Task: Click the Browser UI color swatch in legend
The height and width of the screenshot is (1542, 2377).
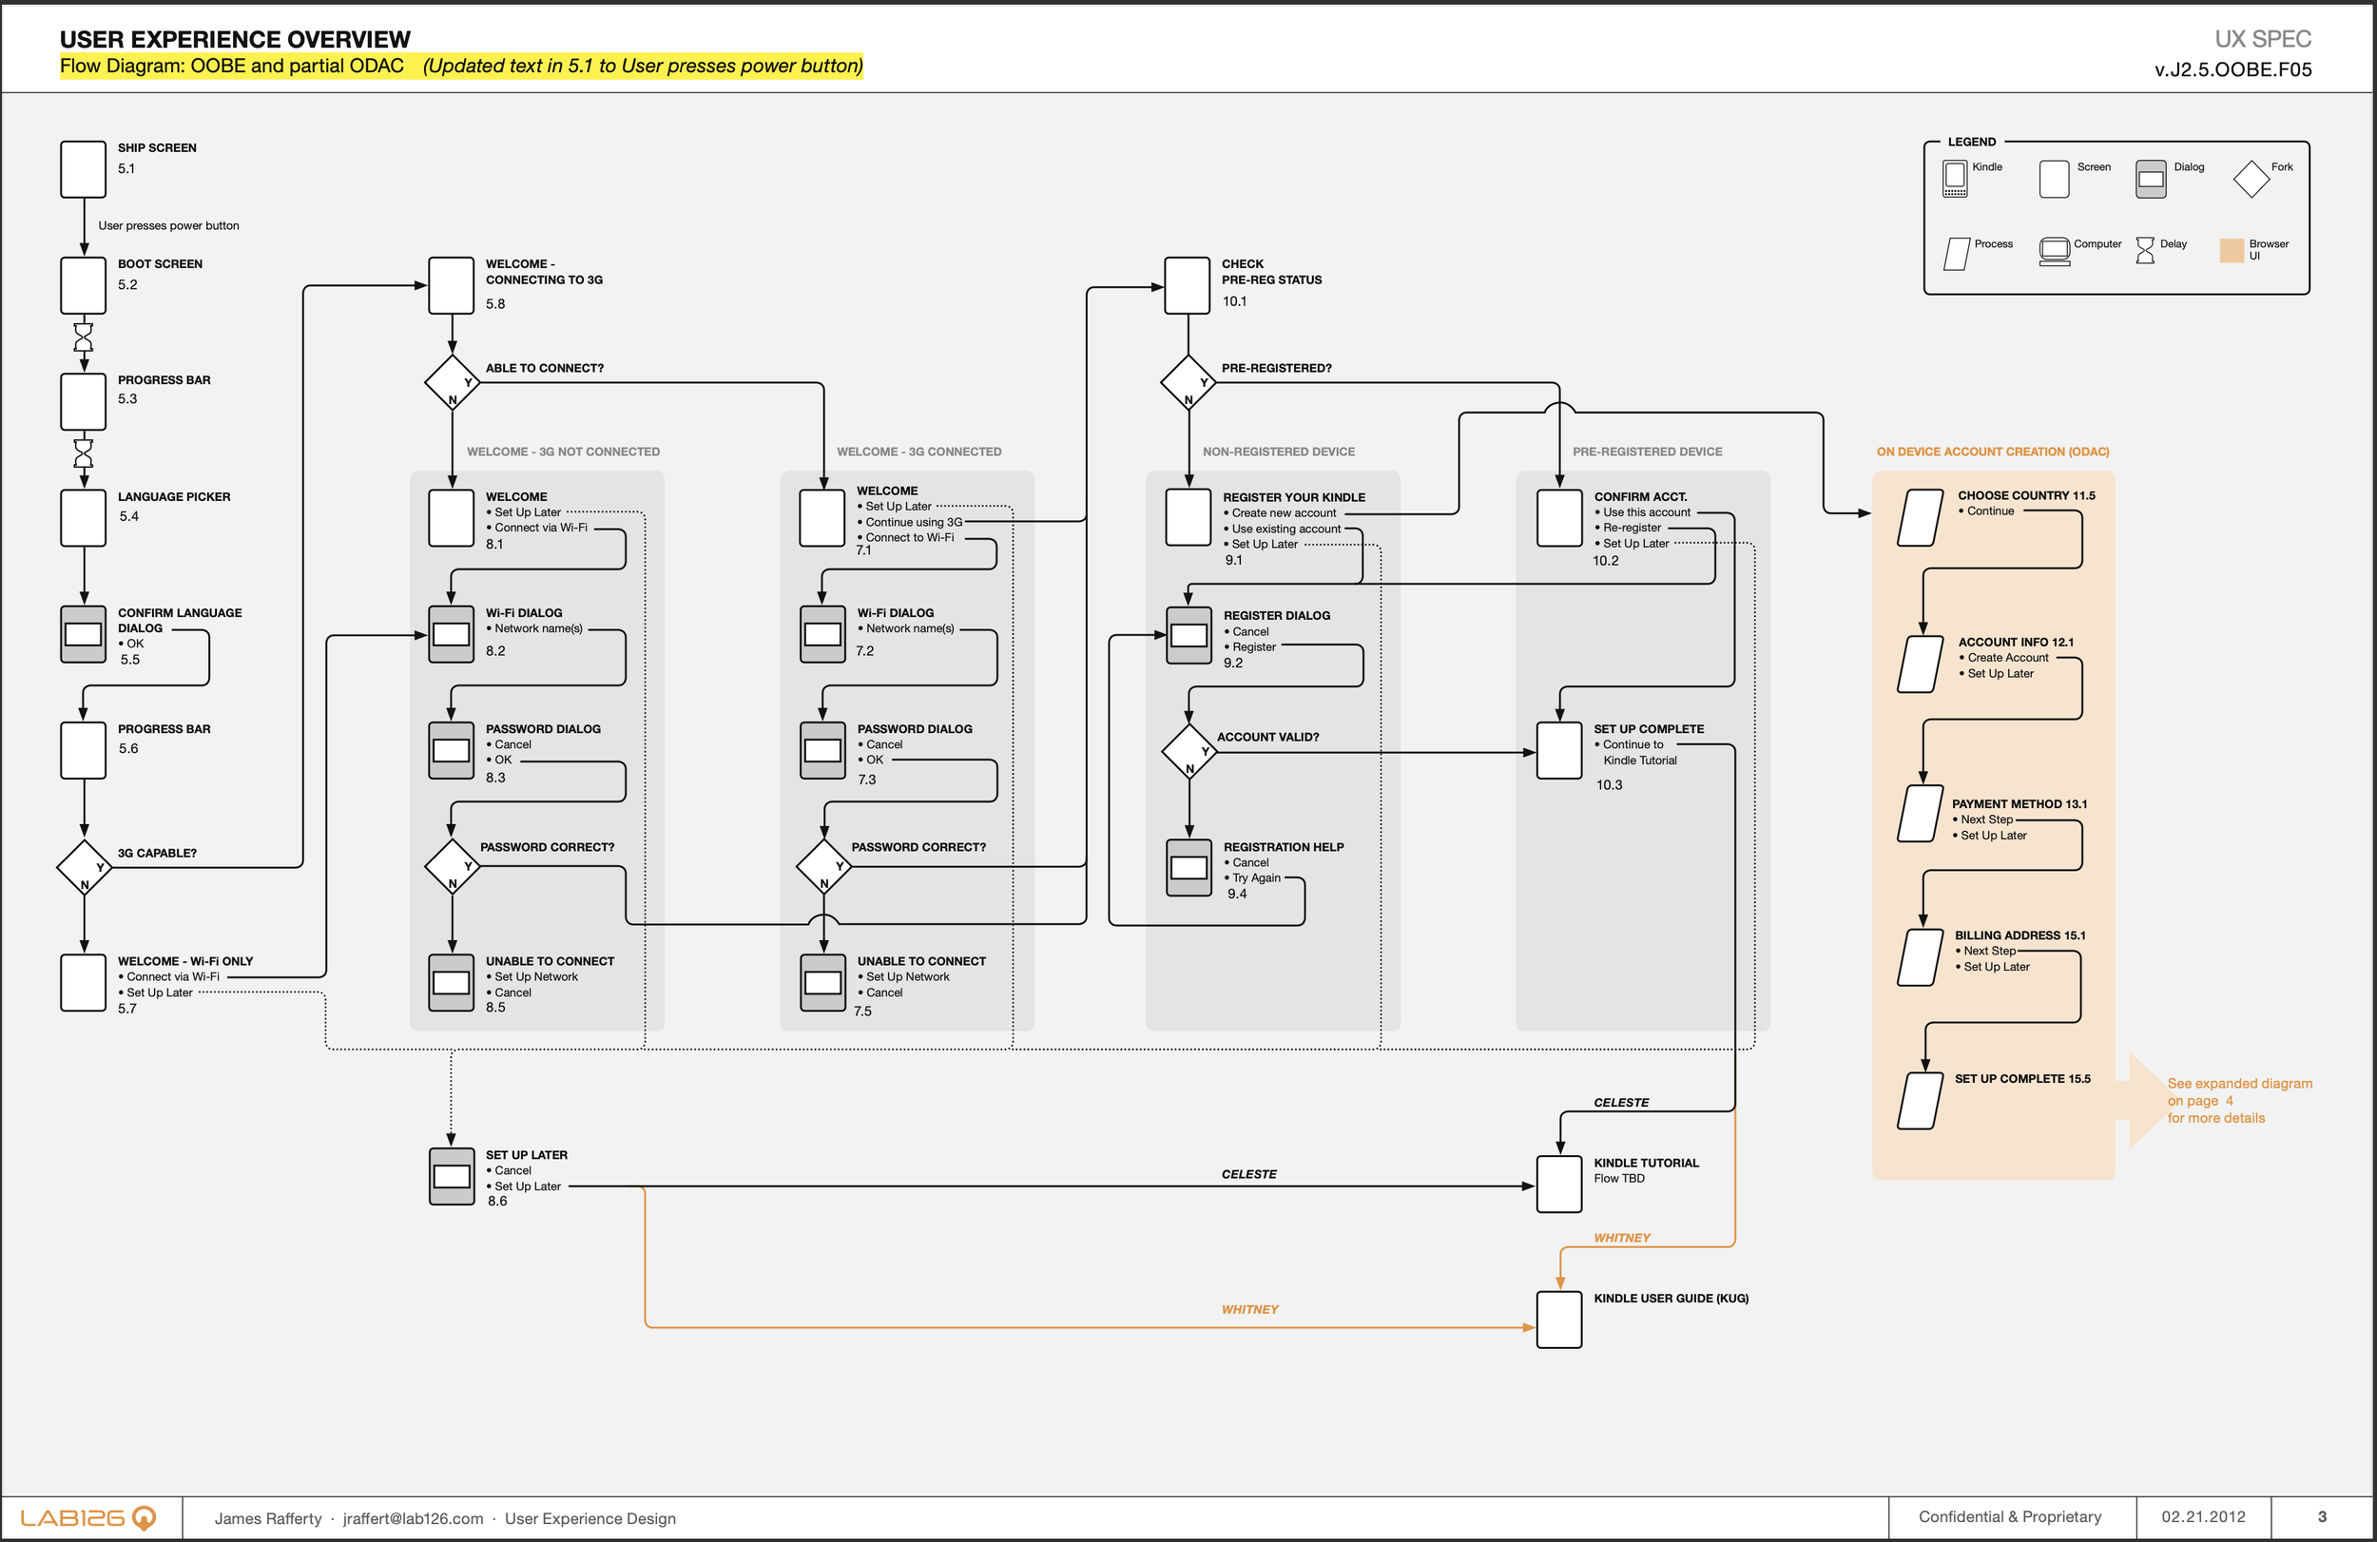Action: (2232, 251)
